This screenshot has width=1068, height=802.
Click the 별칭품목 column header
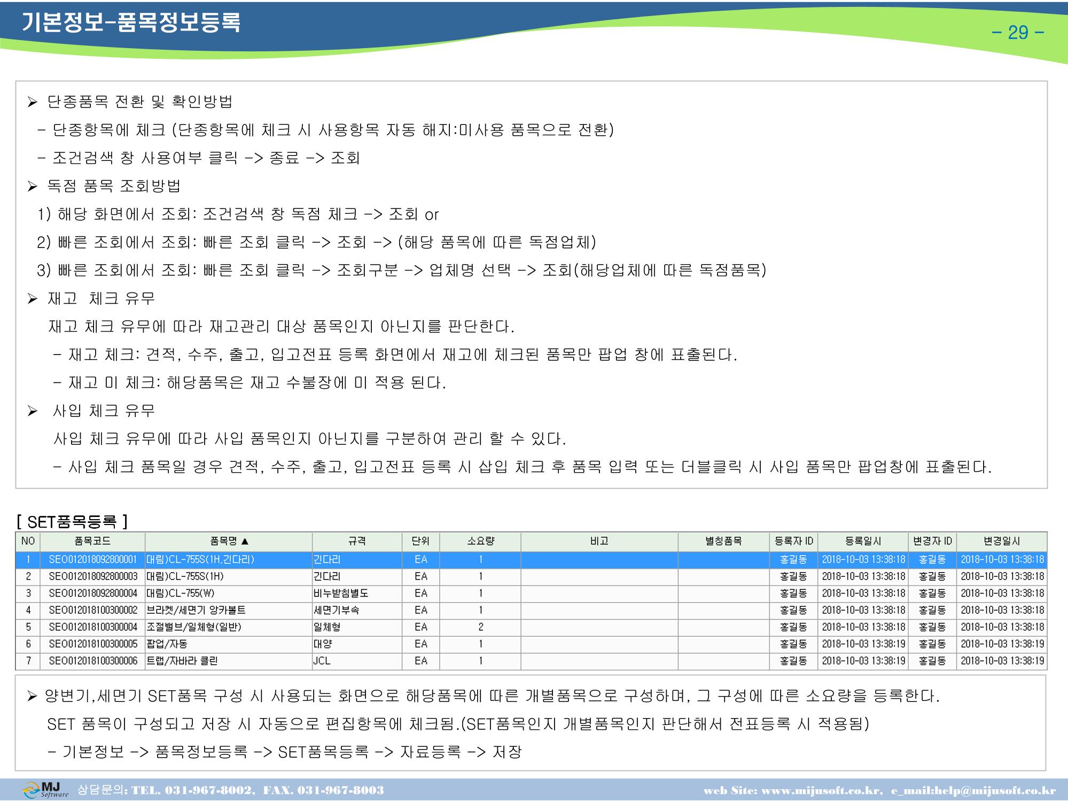tap(723, 541)
